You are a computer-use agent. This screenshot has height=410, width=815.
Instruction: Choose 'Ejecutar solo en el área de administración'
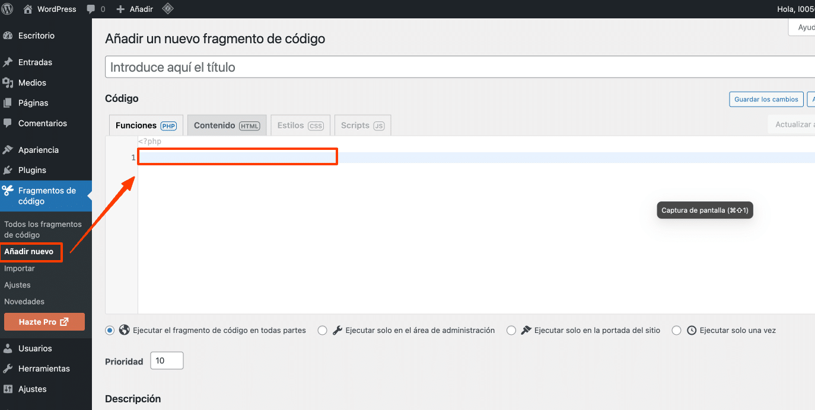tap(322, 331)
